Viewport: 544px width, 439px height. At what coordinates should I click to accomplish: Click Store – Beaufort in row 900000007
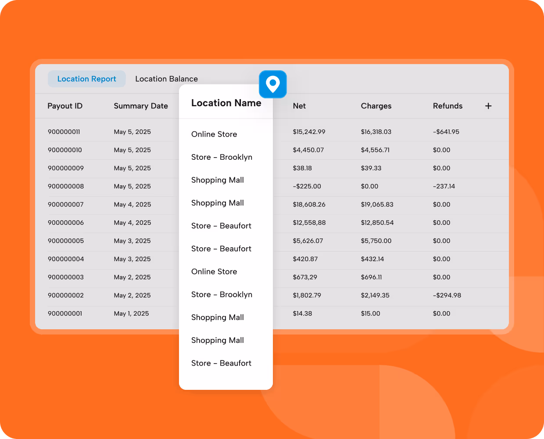pos(221,226)
